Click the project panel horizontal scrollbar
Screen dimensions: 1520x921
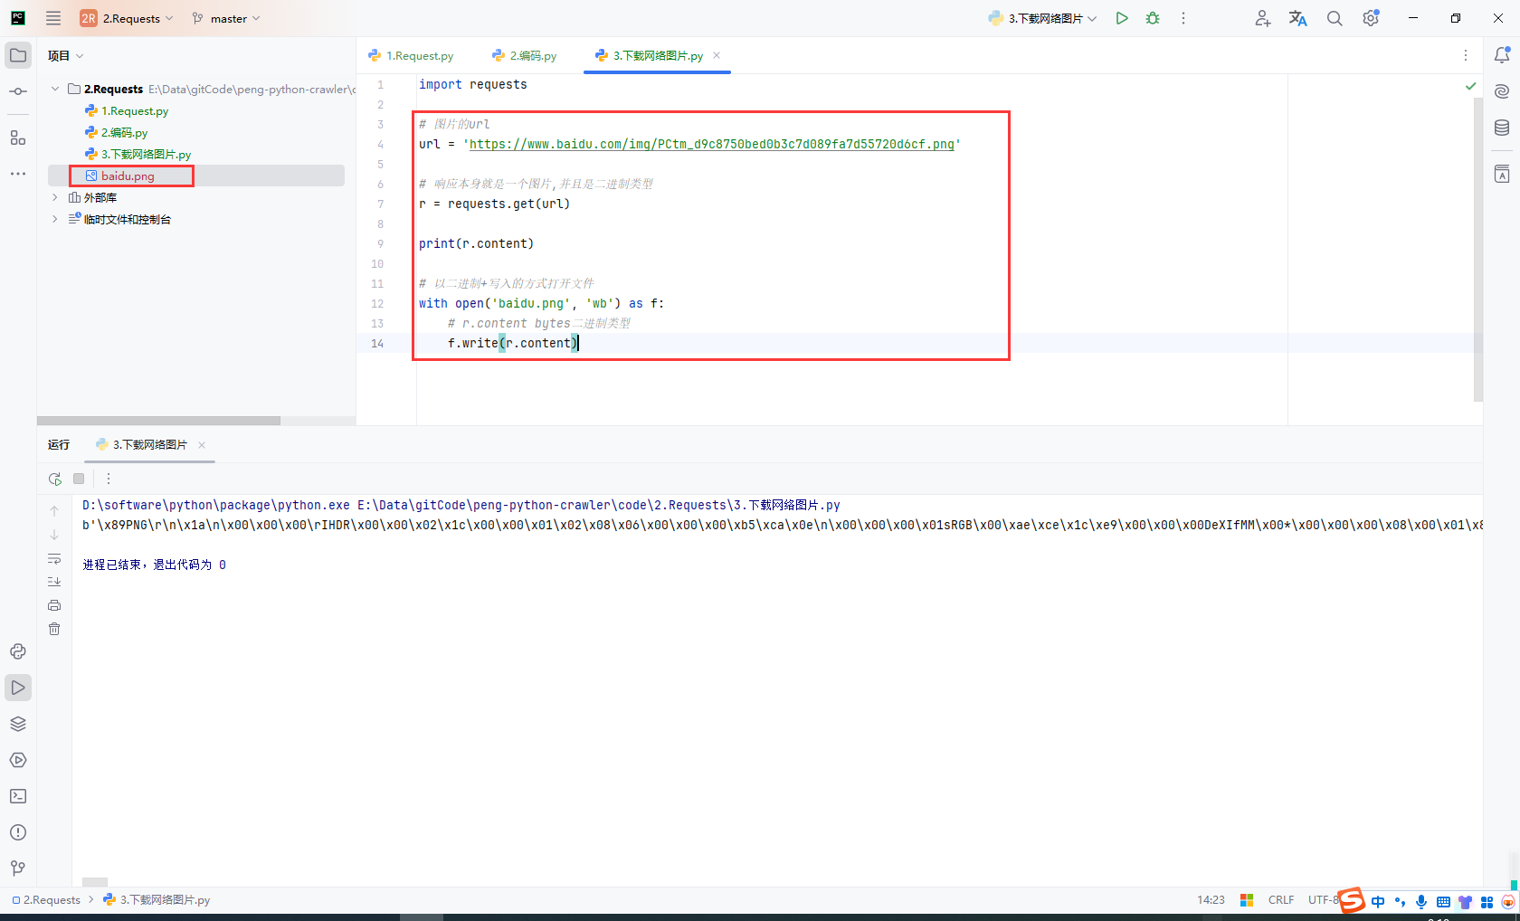(158, 421)
